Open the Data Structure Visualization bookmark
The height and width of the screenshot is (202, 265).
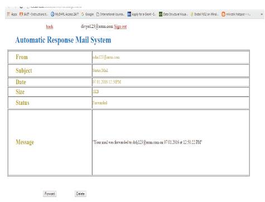pyautogui.click(x=174, y=14)
